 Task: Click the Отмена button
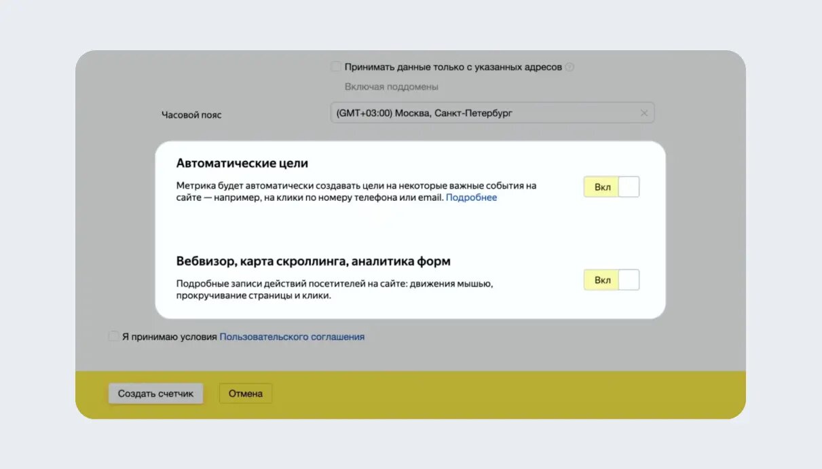(245, 394)
